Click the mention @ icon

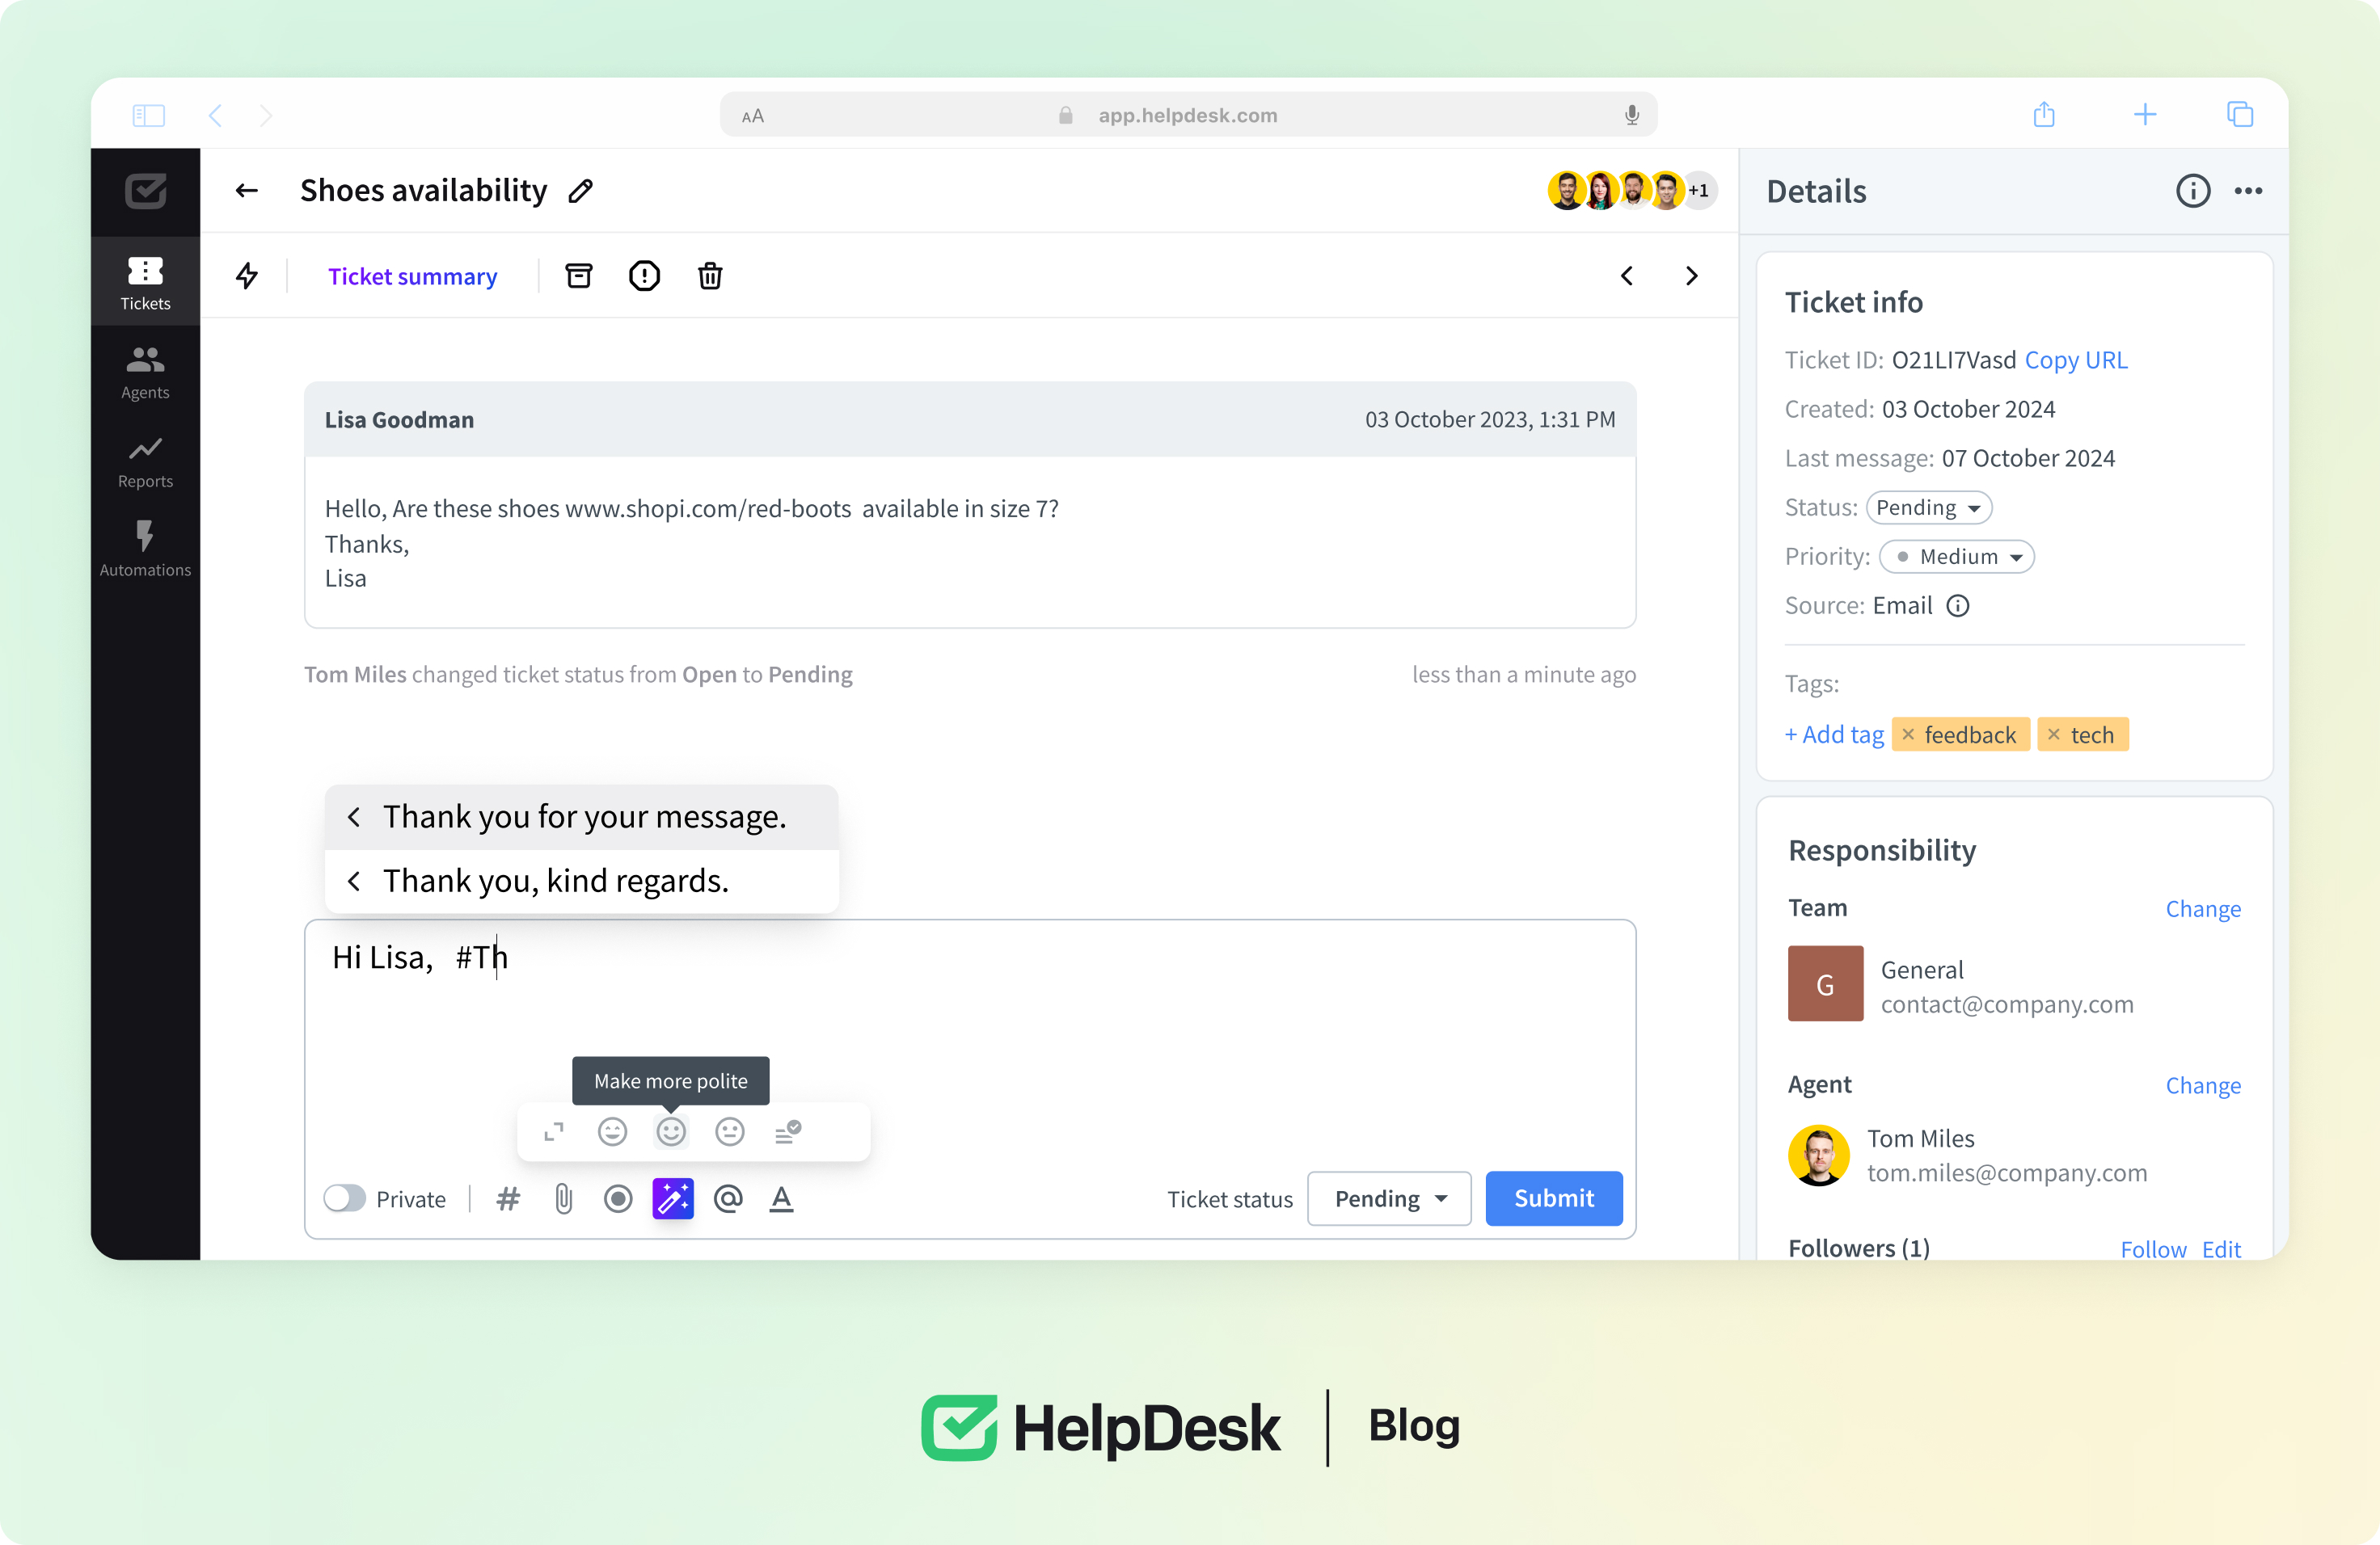point(728,1198)
